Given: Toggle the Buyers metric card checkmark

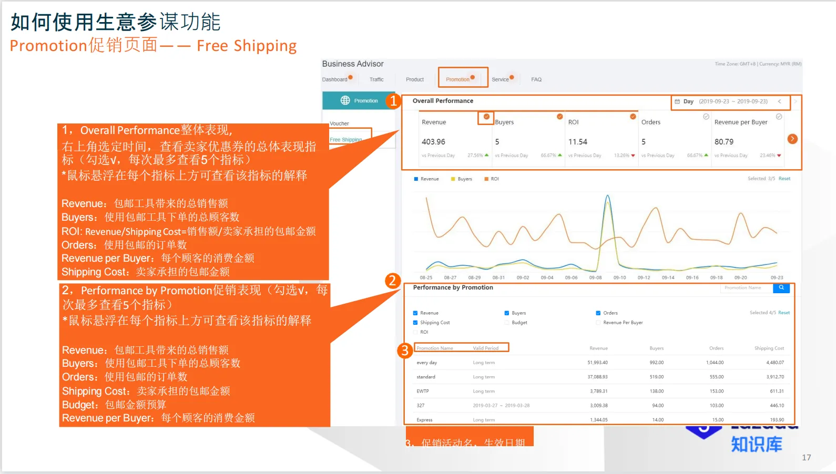Looking at the screenshot, I should pyautogui.click(x=560, y=117).
